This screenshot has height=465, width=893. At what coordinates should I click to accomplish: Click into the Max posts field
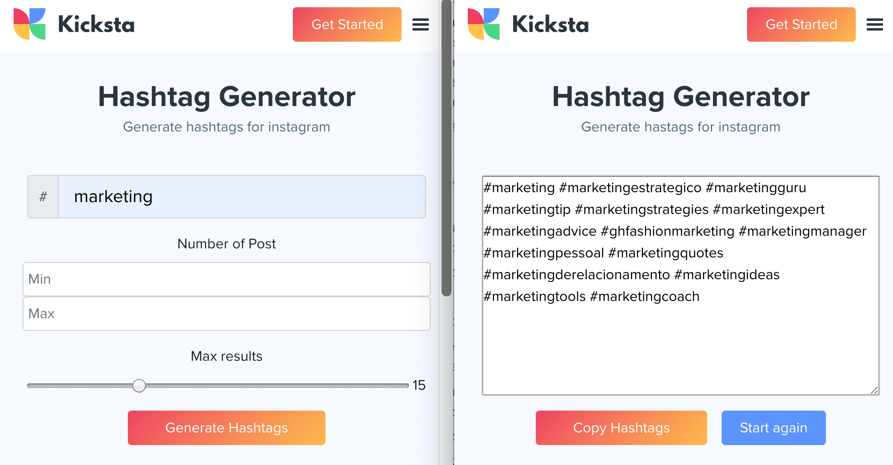(x=227, y=314)
